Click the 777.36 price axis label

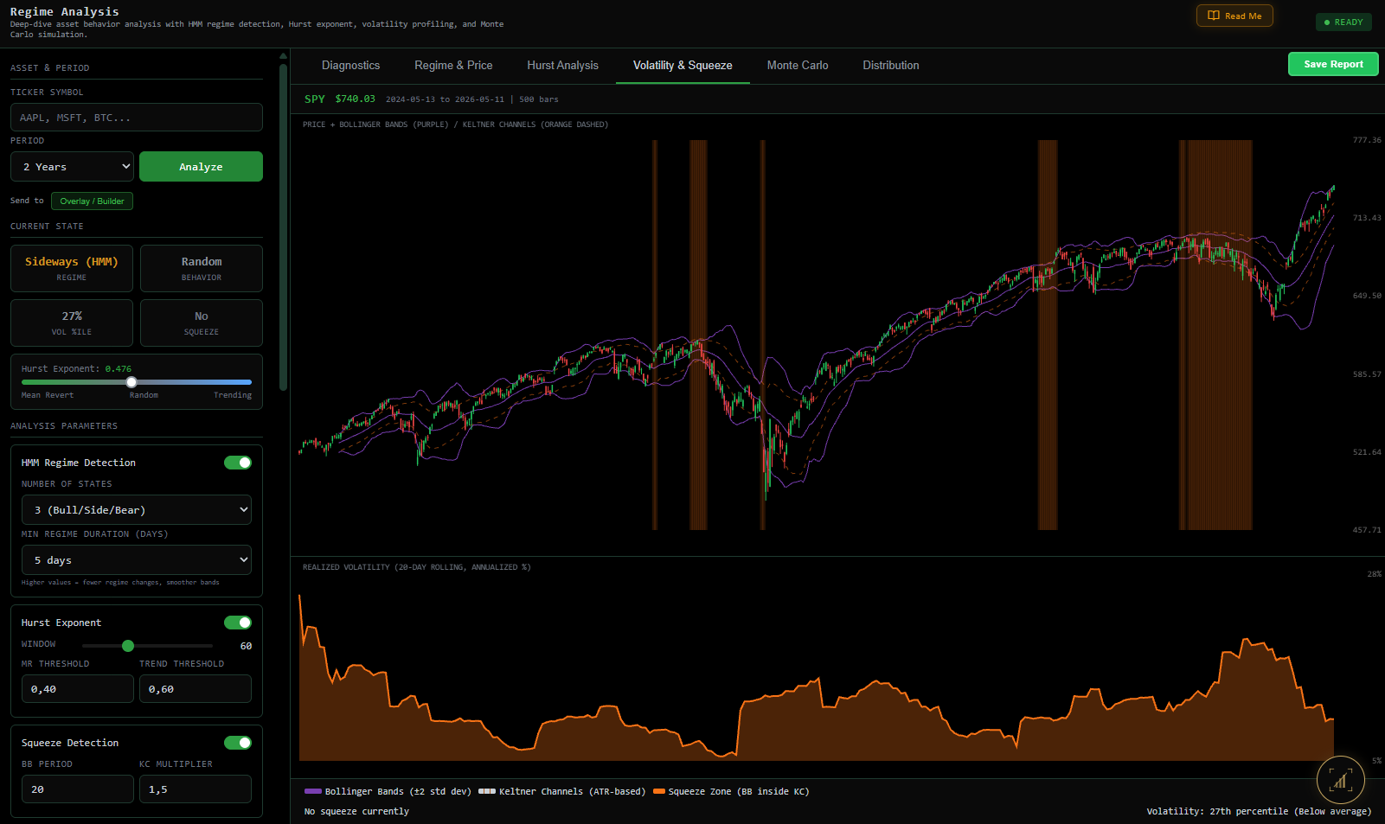tap(1367, 140)
